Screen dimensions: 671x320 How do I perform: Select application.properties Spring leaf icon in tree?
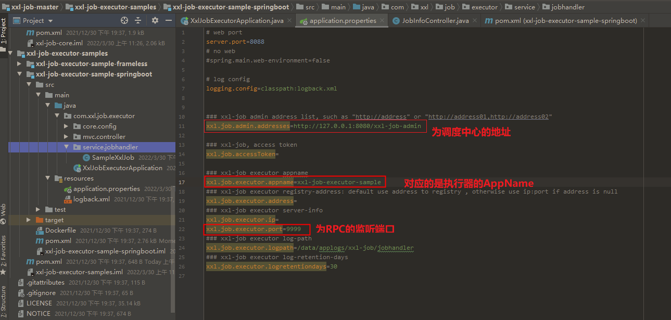coord(68,189)
